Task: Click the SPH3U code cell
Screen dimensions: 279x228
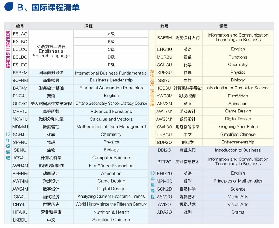Action: point(164,73)
